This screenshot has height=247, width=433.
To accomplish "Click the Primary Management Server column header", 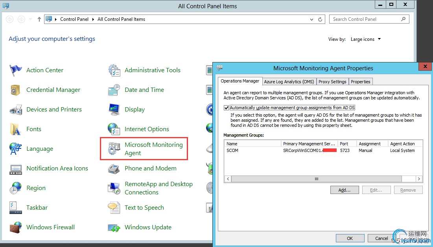I will (309, 144).
